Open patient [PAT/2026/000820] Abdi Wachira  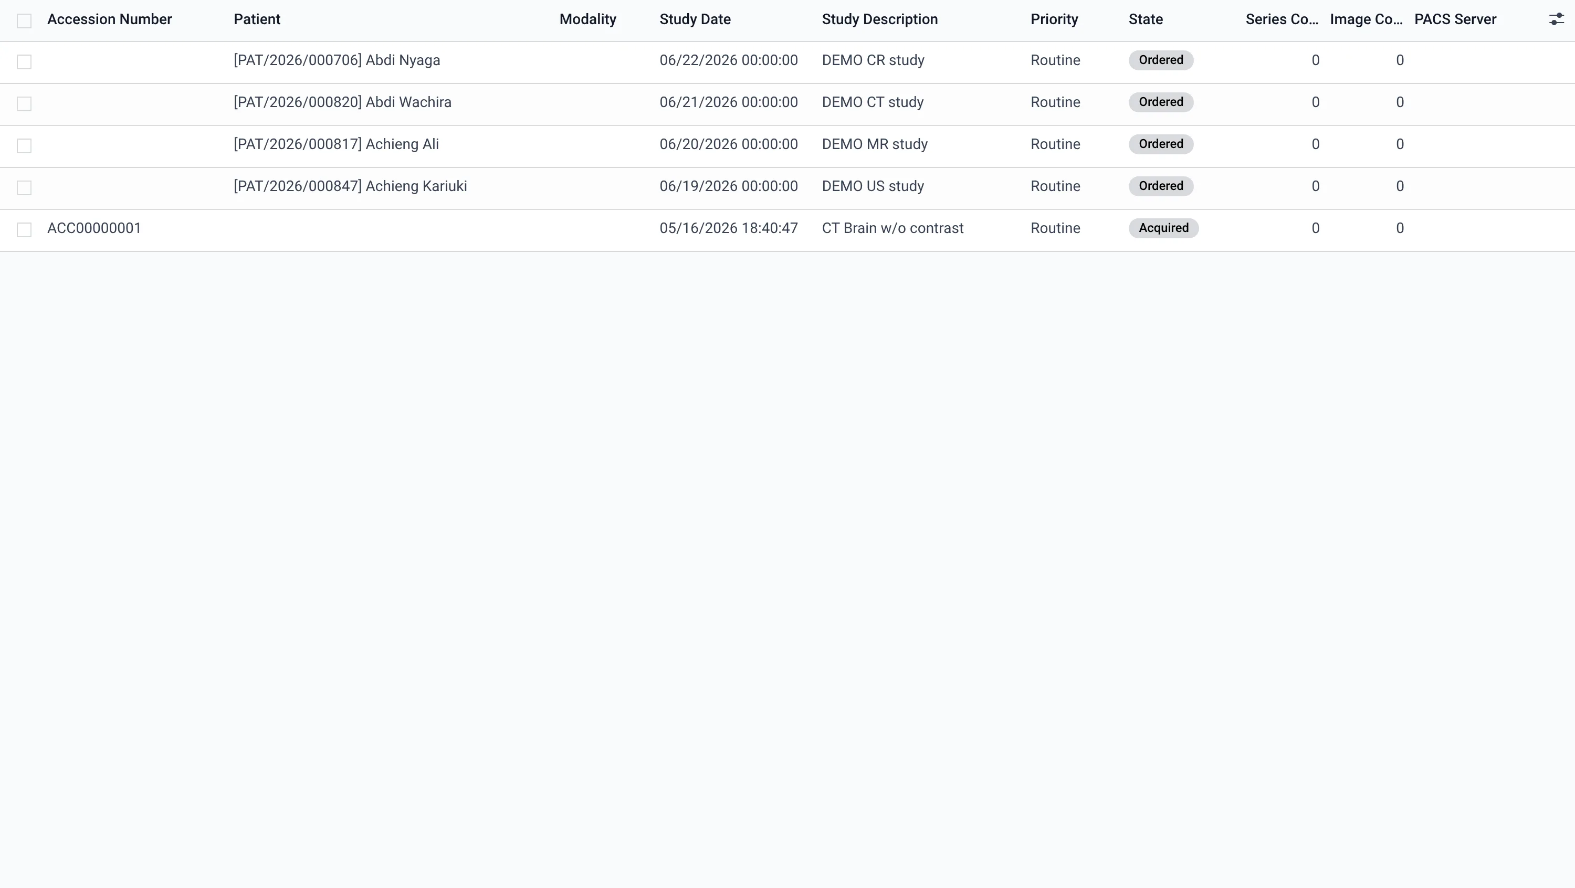(x=342, y=103)
